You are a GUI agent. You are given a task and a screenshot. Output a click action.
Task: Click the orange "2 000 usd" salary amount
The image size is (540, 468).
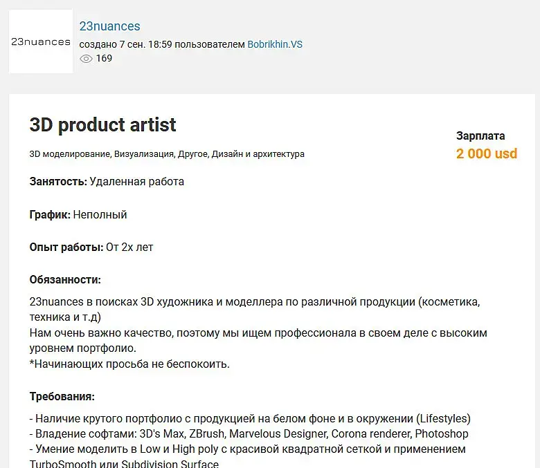tap(486, 153)
